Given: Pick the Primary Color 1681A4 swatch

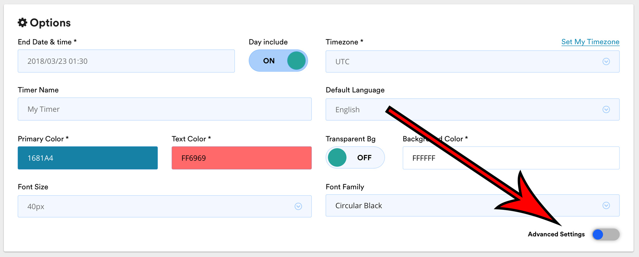Looking at the screenshot, I should [x=88, y=158].
